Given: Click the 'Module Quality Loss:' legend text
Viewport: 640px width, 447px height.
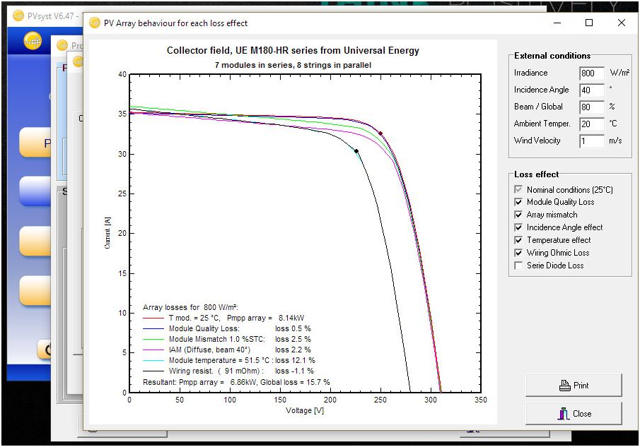Looking at the screenshot, I should pyautogui.click(x=204, y=328).
